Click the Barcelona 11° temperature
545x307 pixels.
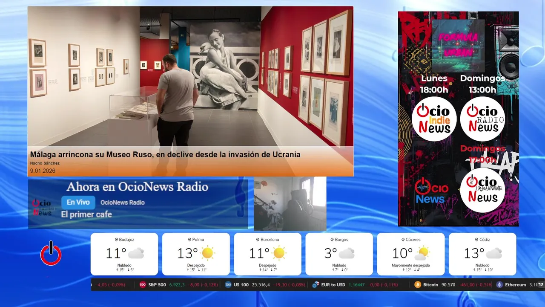259,253
